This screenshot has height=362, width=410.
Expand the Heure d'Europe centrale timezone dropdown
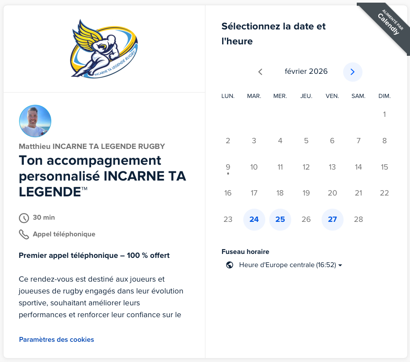coord(287,265)
